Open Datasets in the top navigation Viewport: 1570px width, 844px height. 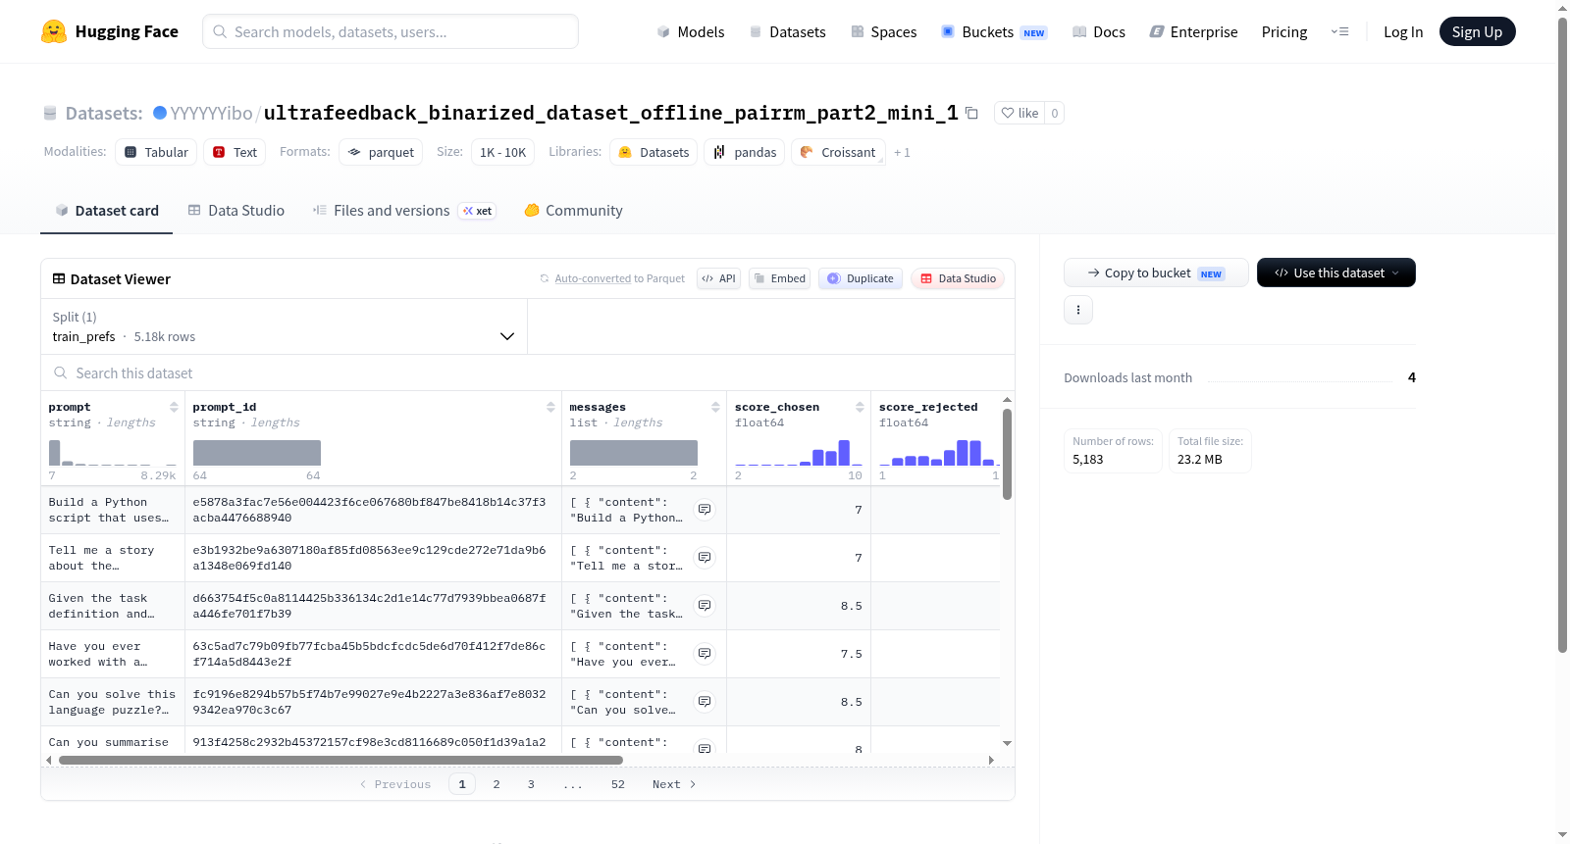pyautogui.click(x=787, y=31)
